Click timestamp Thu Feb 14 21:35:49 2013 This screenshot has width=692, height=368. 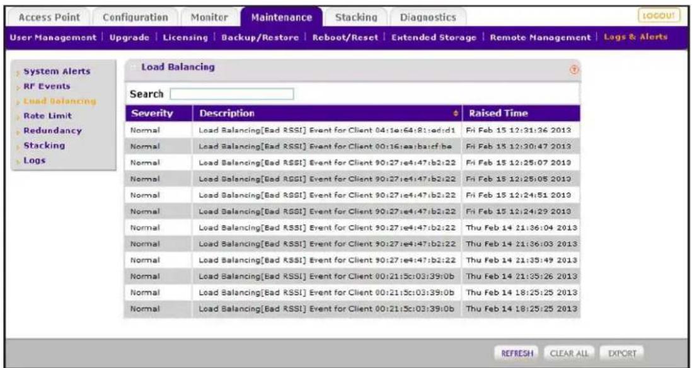click(522, 260)
